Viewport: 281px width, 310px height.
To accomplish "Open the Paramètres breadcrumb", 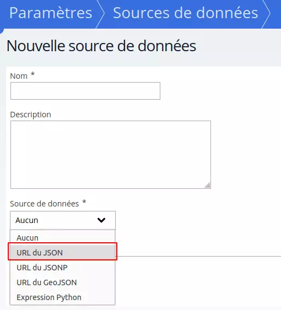I will tap(51, 13).
